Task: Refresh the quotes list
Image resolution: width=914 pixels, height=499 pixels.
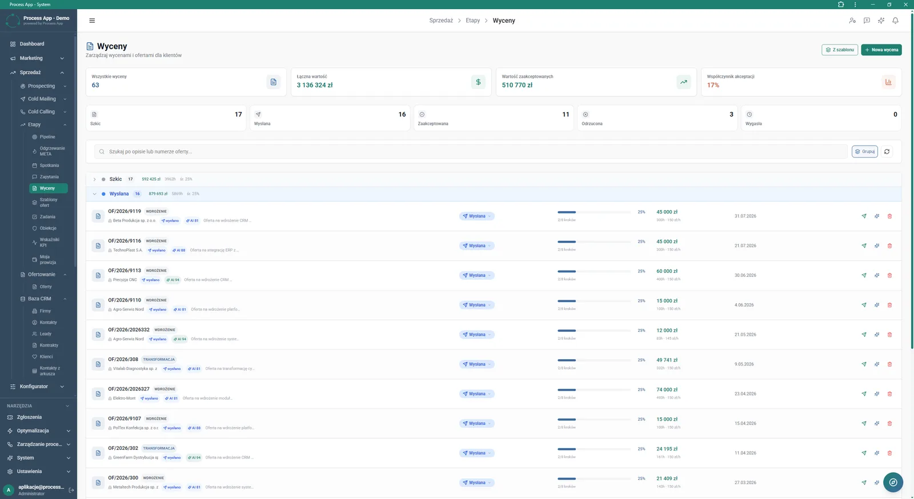Action: pos(887,152)
